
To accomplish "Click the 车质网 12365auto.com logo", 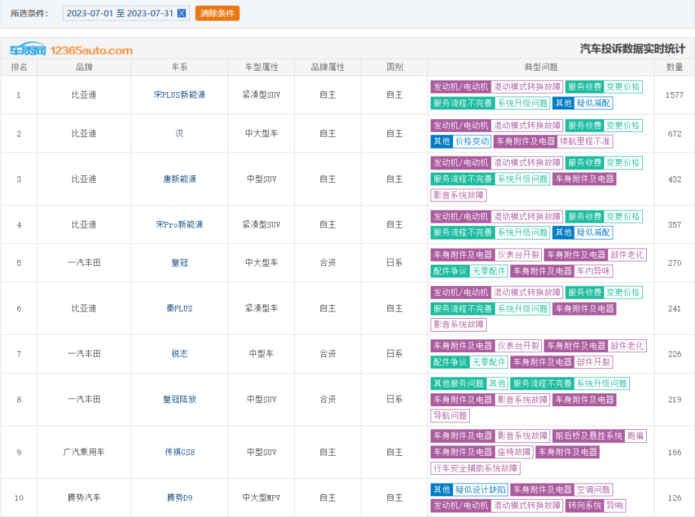I will click(x=71, y=50).
